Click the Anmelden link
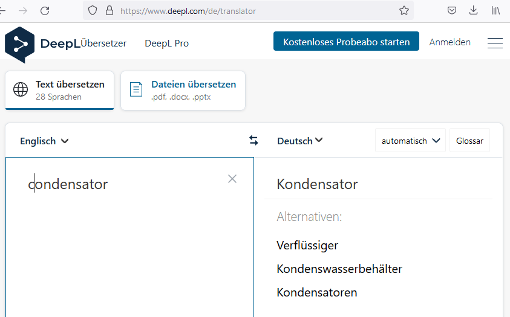 point(450,42)
